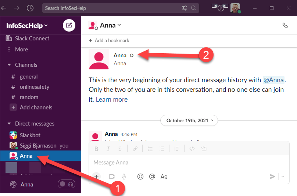
Task: Toggle italic formatting
Action: [108, 149]
